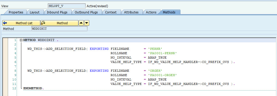Click ABAP_TRUE on line 10
Image resolution: width=277 pixels, height=96 pixels.
tap(157, 79)
